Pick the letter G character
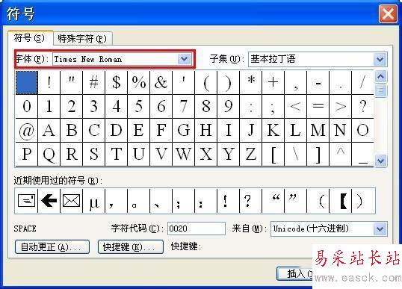The image size is (402, 289). tap(183, 130)
